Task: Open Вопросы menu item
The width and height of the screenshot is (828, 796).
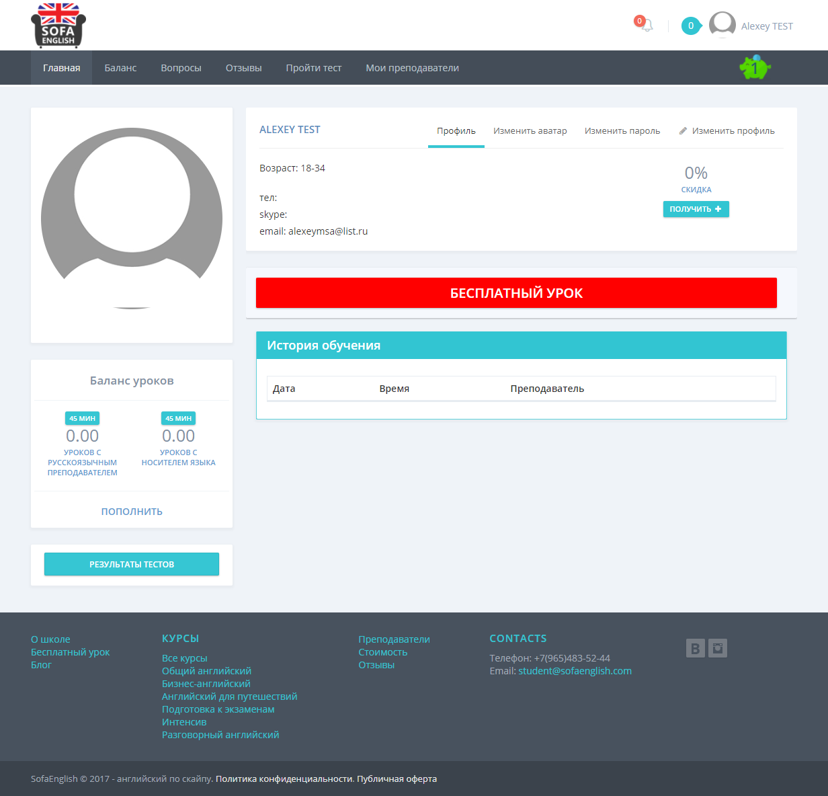Action: 181,68
